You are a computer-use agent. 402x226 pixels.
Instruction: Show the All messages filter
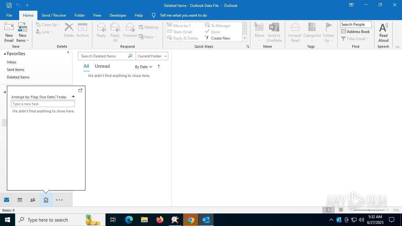pyautogui.click(x=86, y=66)
